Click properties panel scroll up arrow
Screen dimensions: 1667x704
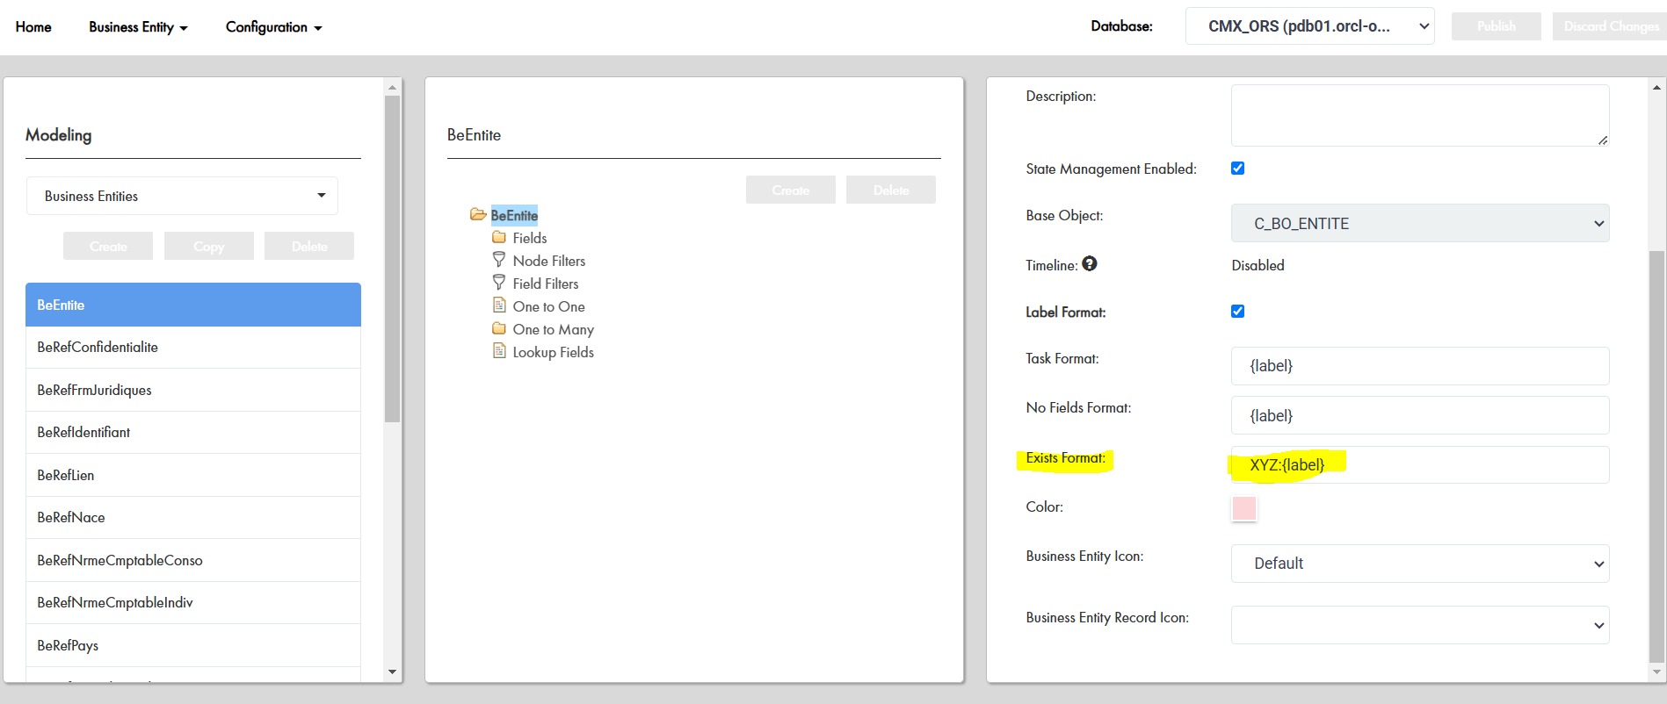pyautogui.click(x=1656, y=87)
